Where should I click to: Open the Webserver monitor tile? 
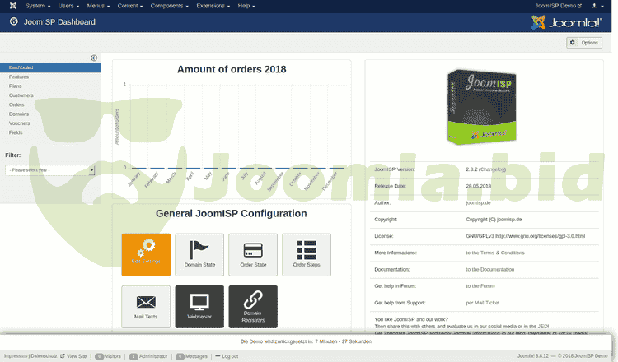199,307
